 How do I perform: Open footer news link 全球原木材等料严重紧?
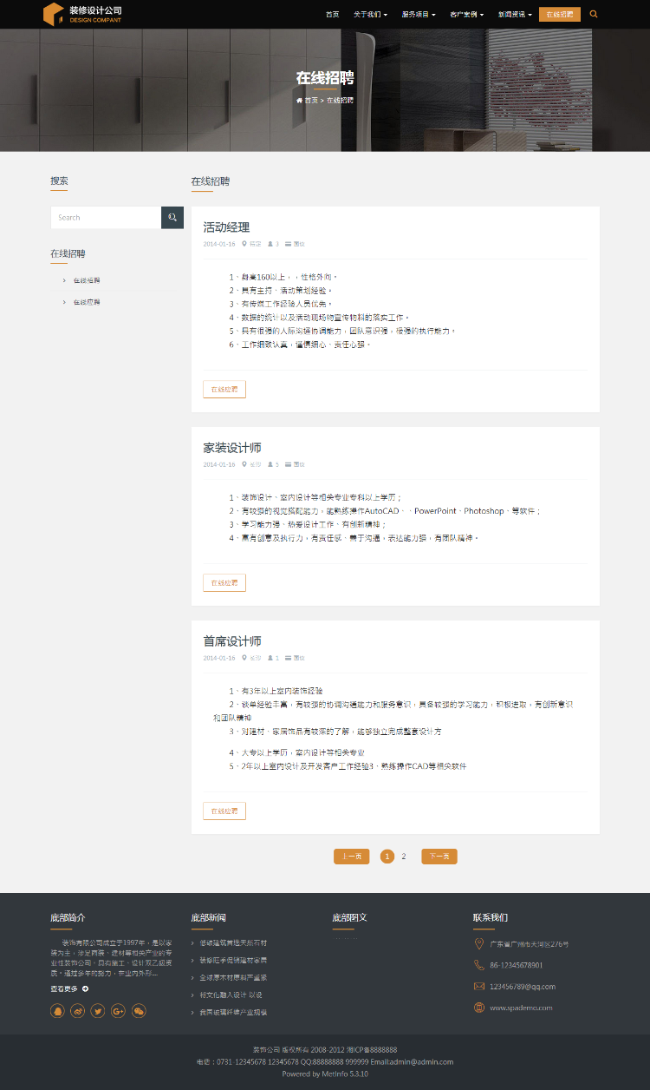coord(233,977)
